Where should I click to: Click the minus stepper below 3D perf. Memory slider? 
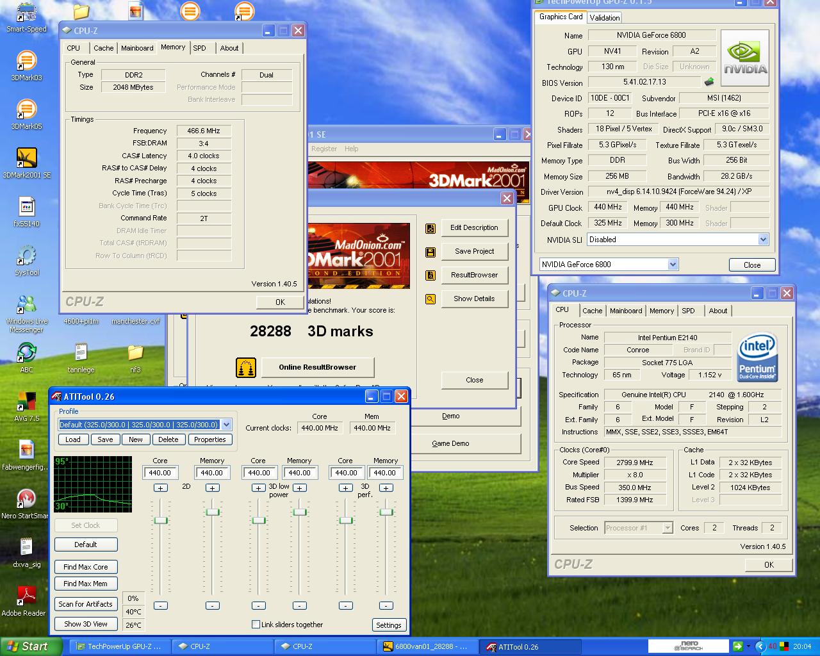386,605
